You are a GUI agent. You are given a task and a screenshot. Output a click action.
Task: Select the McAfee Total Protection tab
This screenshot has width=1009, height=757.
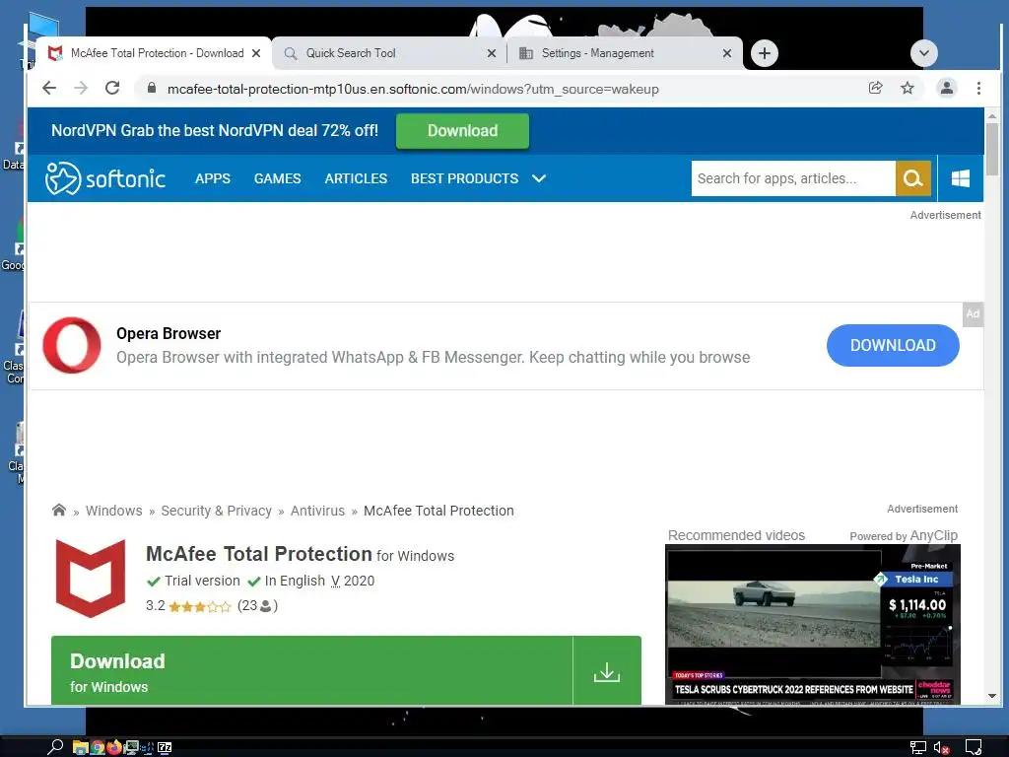point(153,53)
